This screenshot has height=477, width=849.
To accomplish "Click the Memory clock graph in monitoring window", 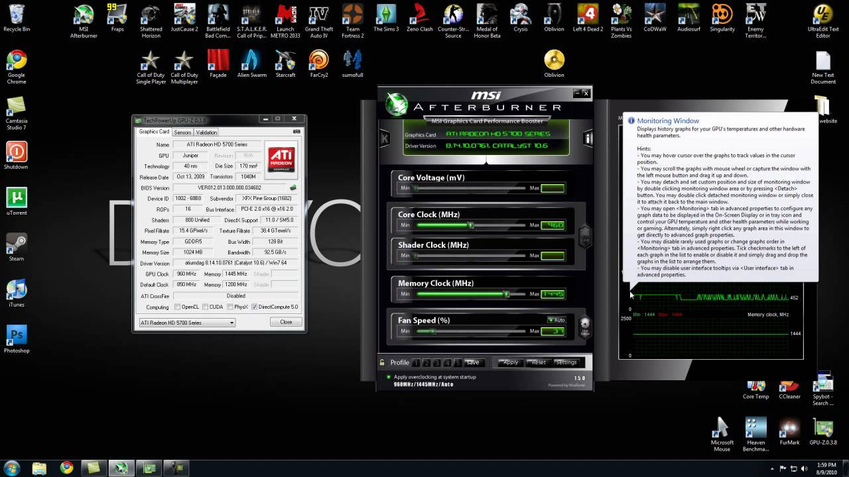I will pyautogui.click(x=710, y=335).
